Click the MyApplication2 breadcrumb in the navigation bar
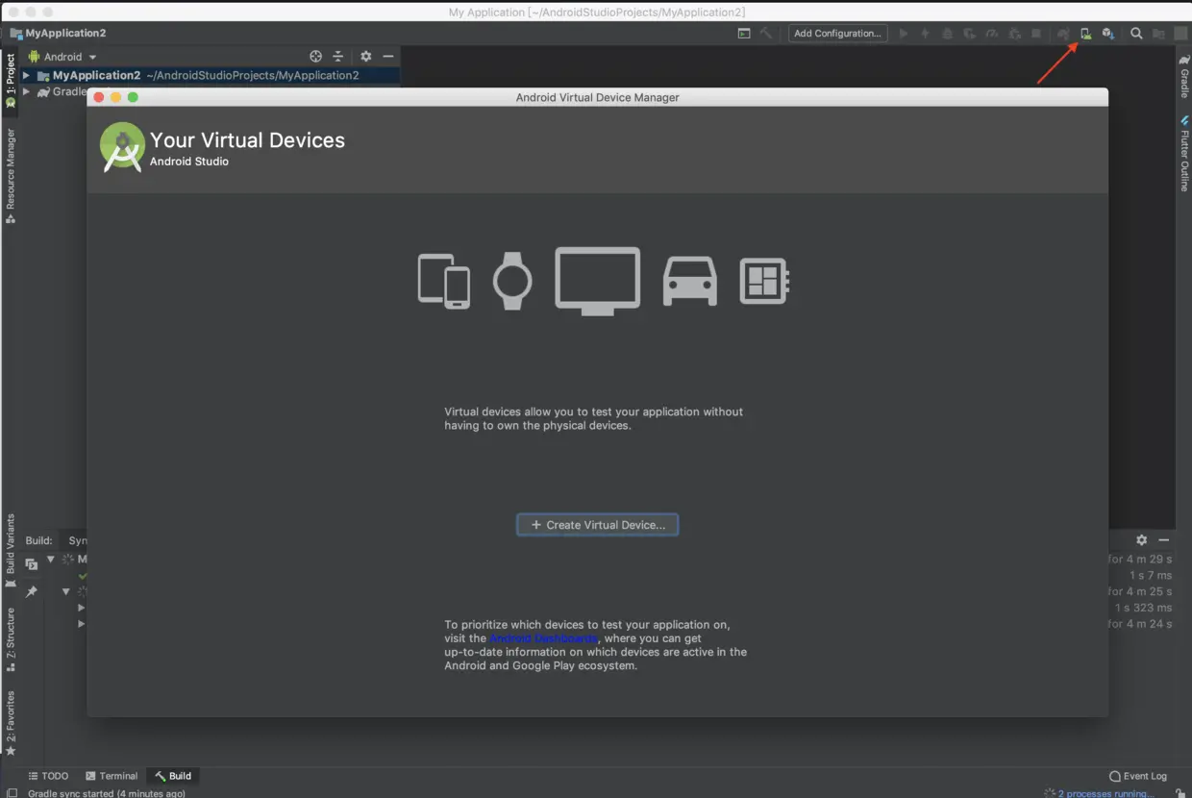 point(59,34)
